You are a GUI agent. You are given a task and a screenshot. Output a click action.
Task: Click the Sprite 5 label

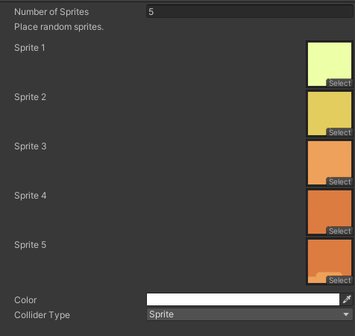point(30,245)
